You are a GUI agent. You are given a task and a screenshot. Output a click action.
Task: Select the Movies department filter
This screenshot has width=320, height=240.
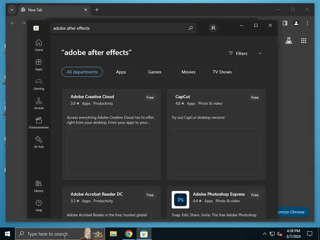(188, 72)
